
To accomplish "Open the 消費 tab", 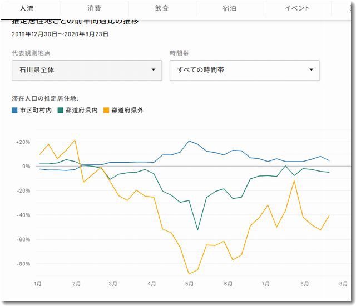I will click(x=94, y=8).
